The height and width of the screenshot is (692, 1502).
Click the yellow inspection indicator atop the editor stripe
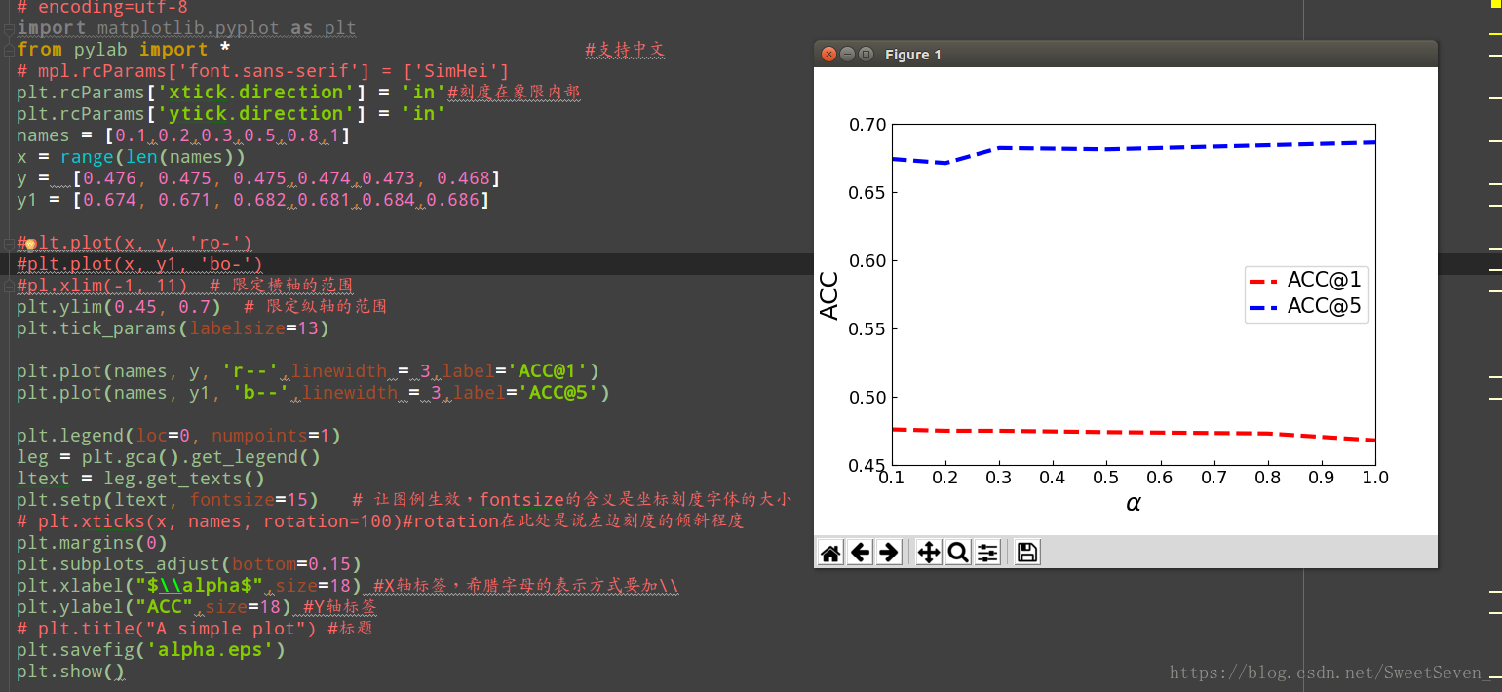[x=1496, y=4]
